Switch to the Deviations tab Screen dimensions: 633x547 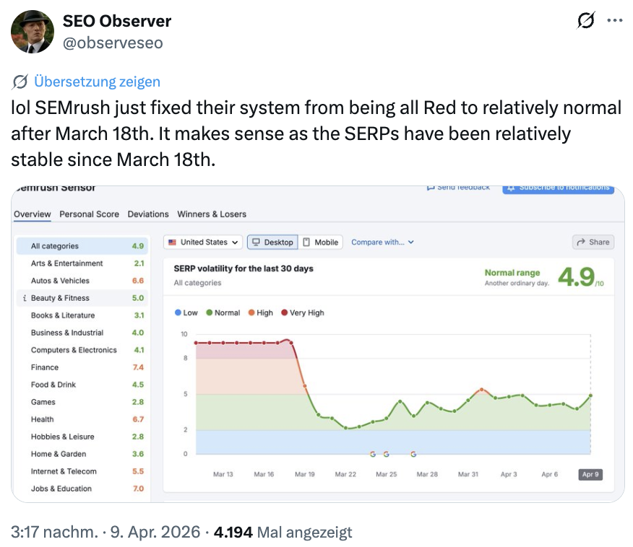[x=149, y=214]
